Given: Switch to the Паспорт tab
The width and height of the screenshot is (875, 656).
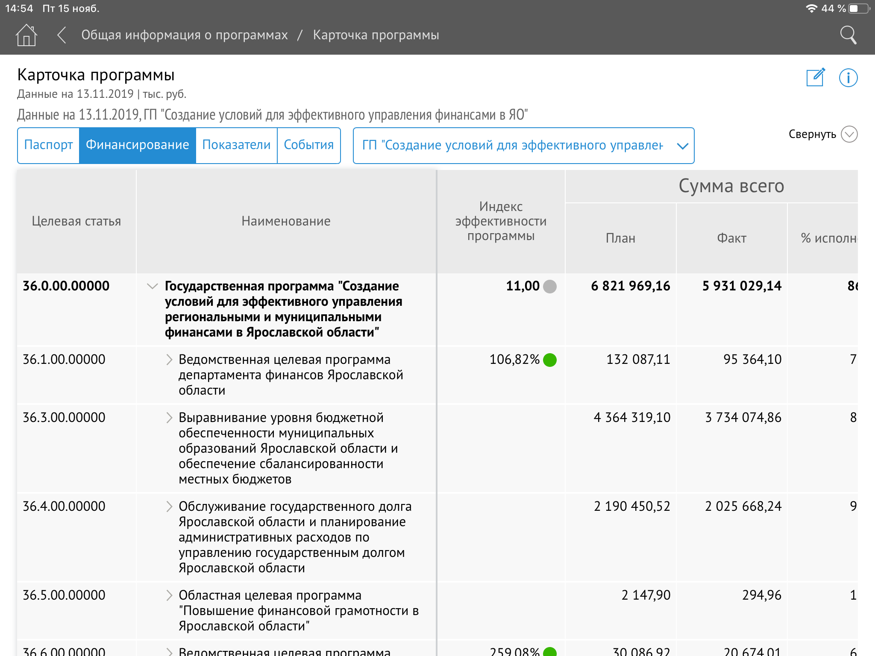Looking at the screenshot, I should [x=48, y=145].
